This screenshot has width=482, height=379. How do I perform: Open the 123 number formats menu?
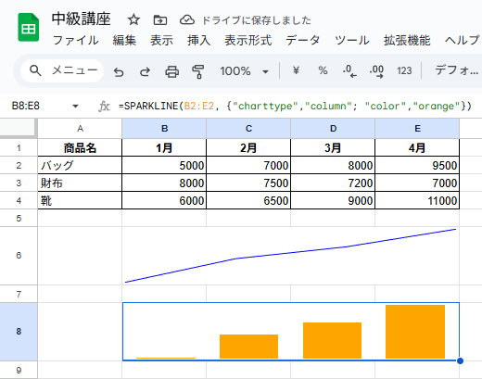pyautogui.click(x=404, y=71)
